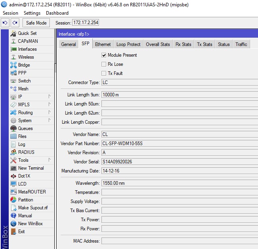Image resolution: width=258 pixels, height=249 pixels.
Task: Click the Vendor Part Number field
Action: [180, 144]
